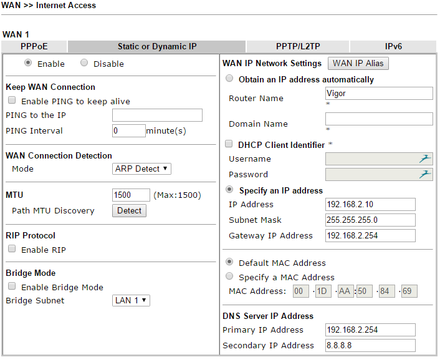This screenshot has width=440, height=362.
Task: Check Enable PING to keep alive
Action: pyautogui.click(x=12, y=100)
